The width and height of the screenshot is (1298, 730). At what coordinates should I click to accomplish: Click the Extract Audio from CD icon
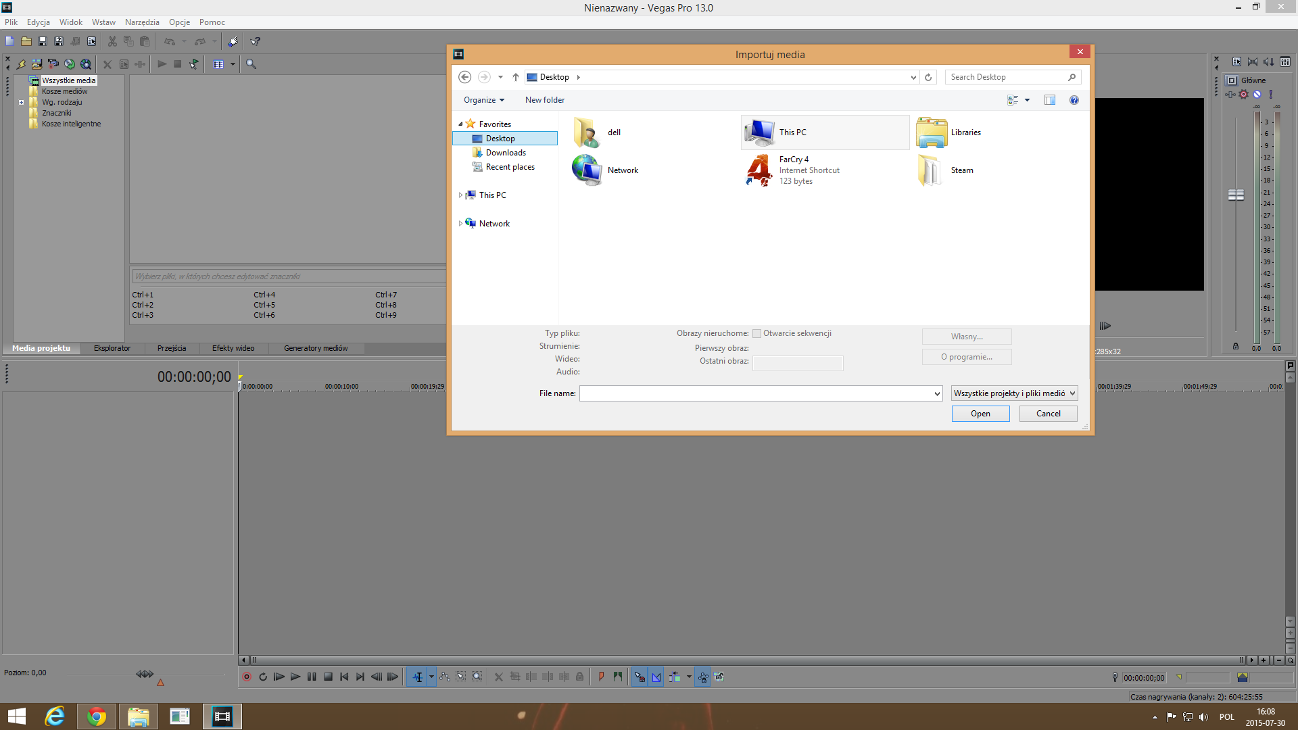coord(70,64)
